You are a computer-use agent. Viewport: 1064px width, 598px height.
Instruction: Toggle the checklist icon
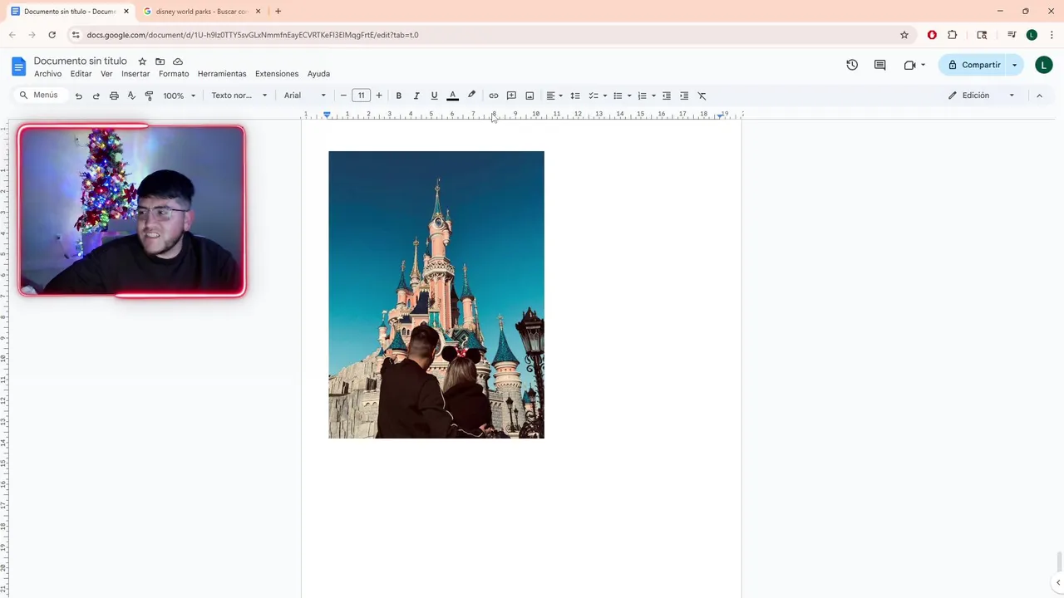point(594,96)
